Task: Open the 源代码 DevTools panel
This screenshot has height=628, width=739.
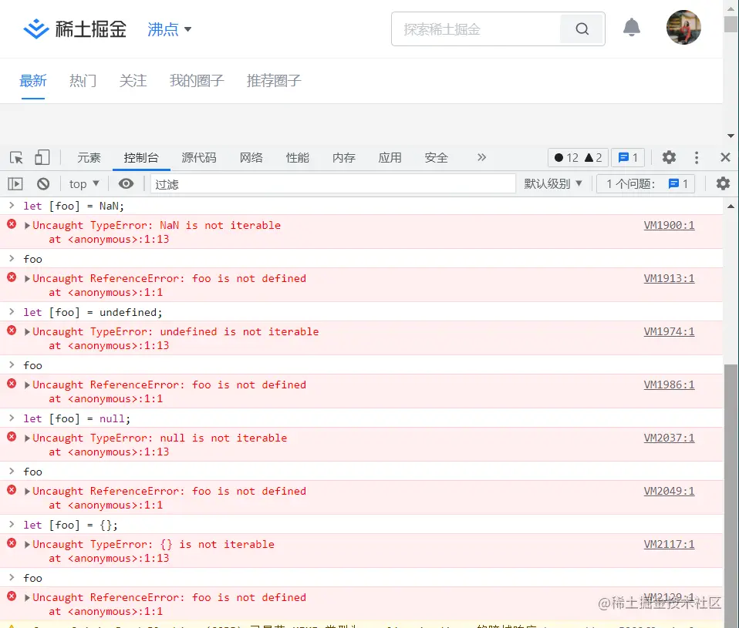Action: pyautogui.click(x=199, y=158)
